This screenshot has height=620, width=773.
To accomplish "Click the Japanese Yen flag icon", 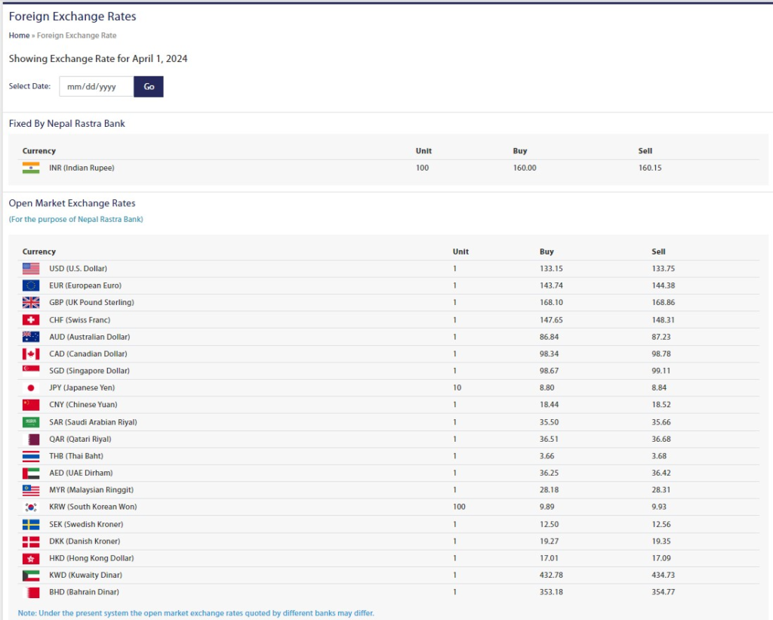I will (x=31, y=388).
